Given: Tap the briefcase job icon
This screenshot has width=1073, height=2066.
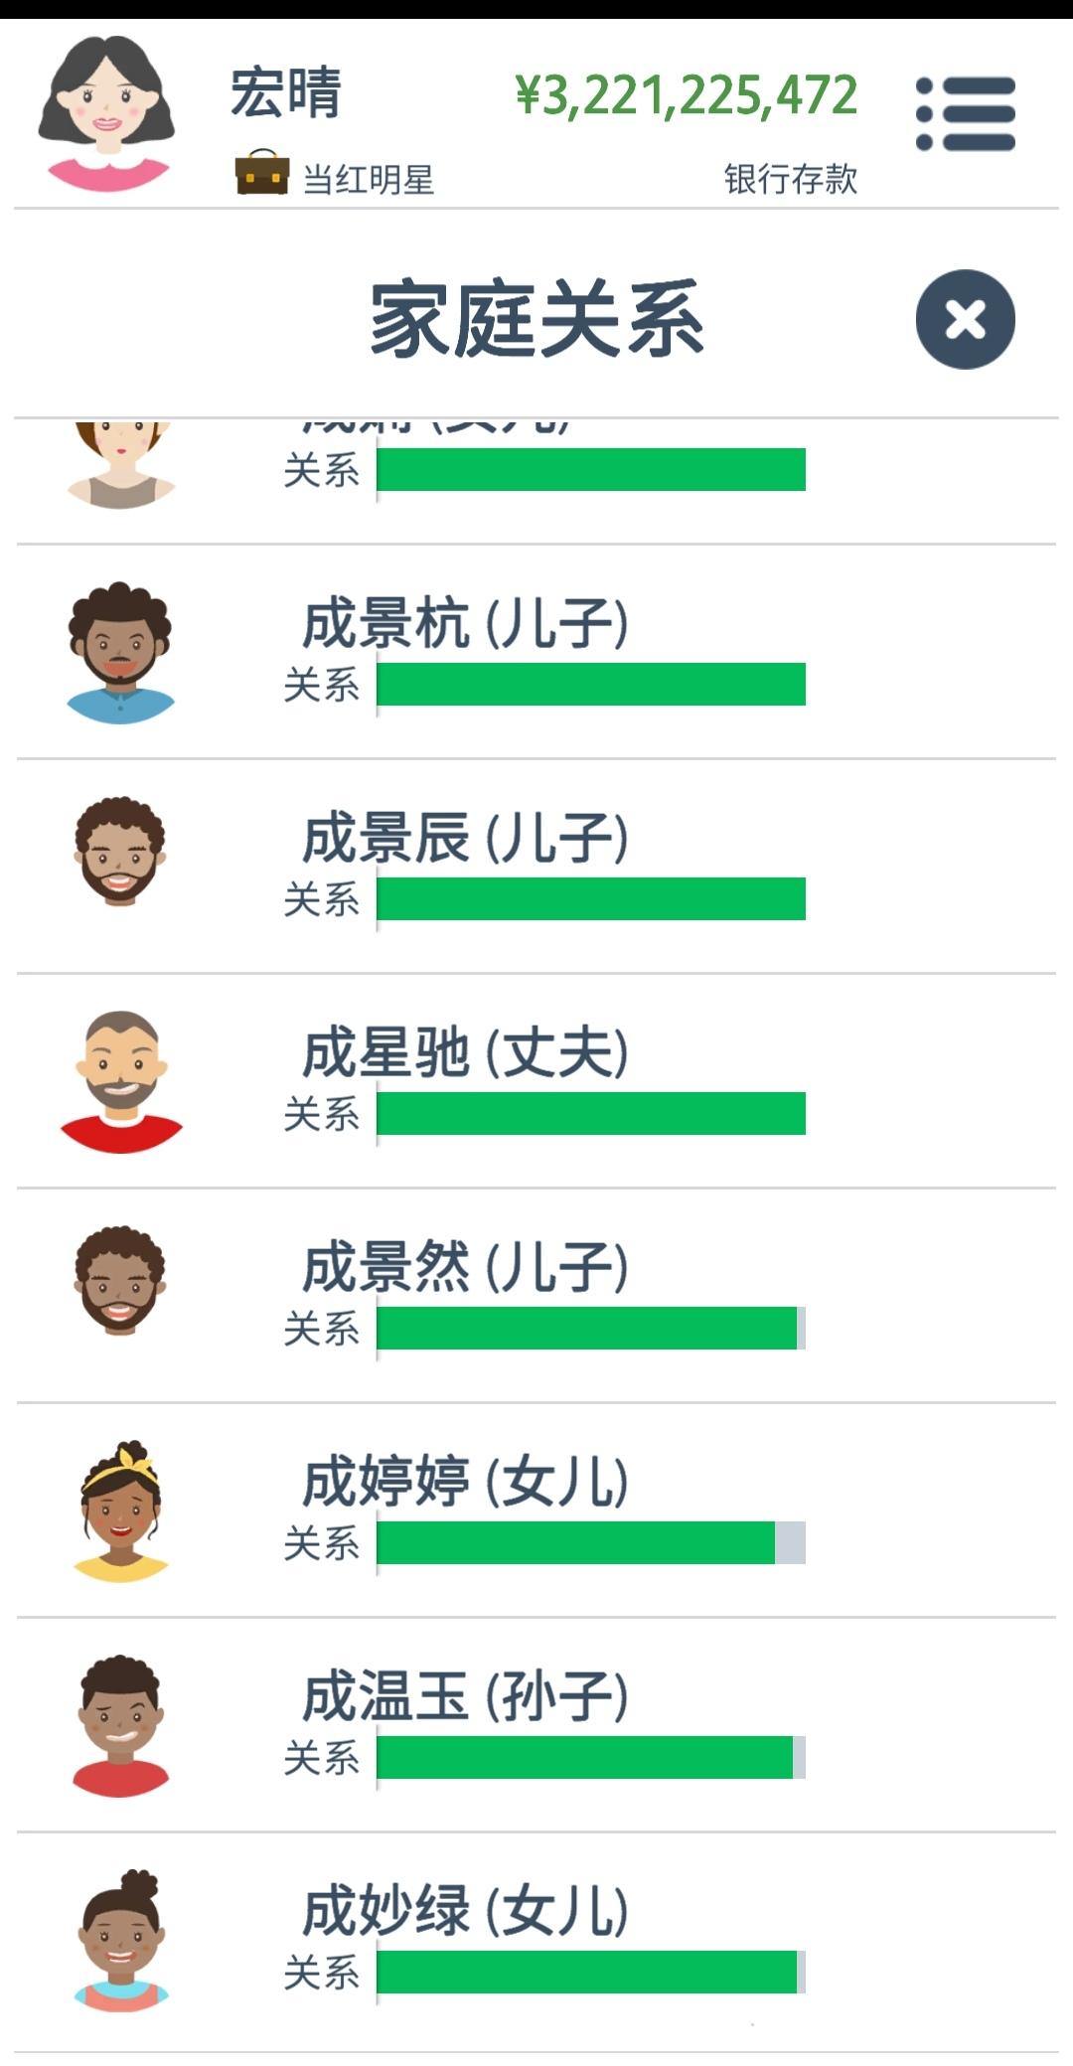Looking at the screenshot, I should click(262, 172).
